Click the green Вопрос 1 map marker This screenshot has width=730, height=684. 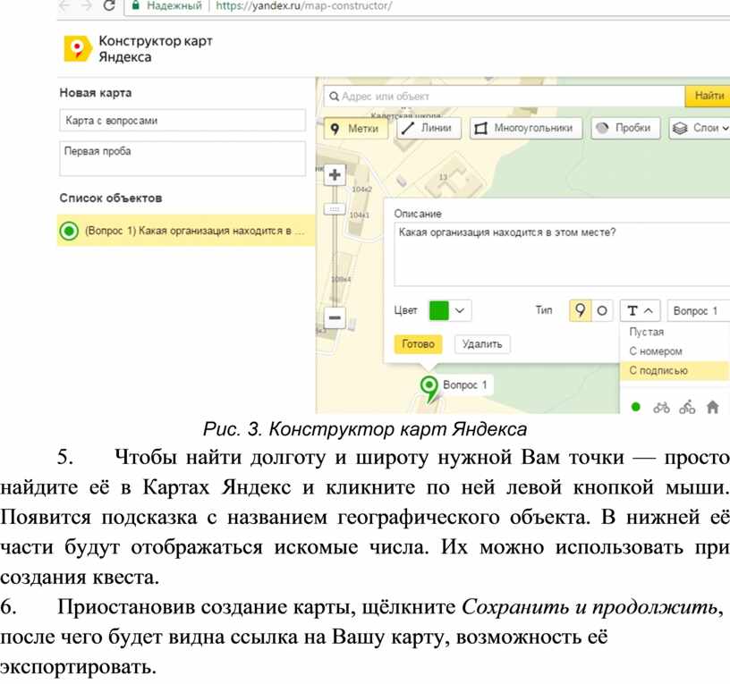(429, 389)
